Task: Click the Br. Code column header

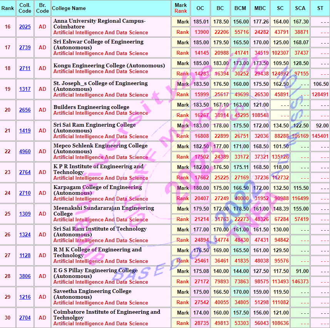Action: [42, 8]
